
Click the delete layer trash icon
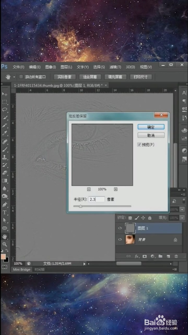point(176,256)
